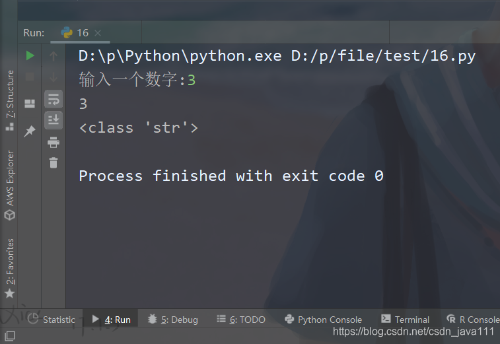The height and width of the screenshot is (344, 500).
Task: Click the green input value 3
Action: tap(192, 80)
